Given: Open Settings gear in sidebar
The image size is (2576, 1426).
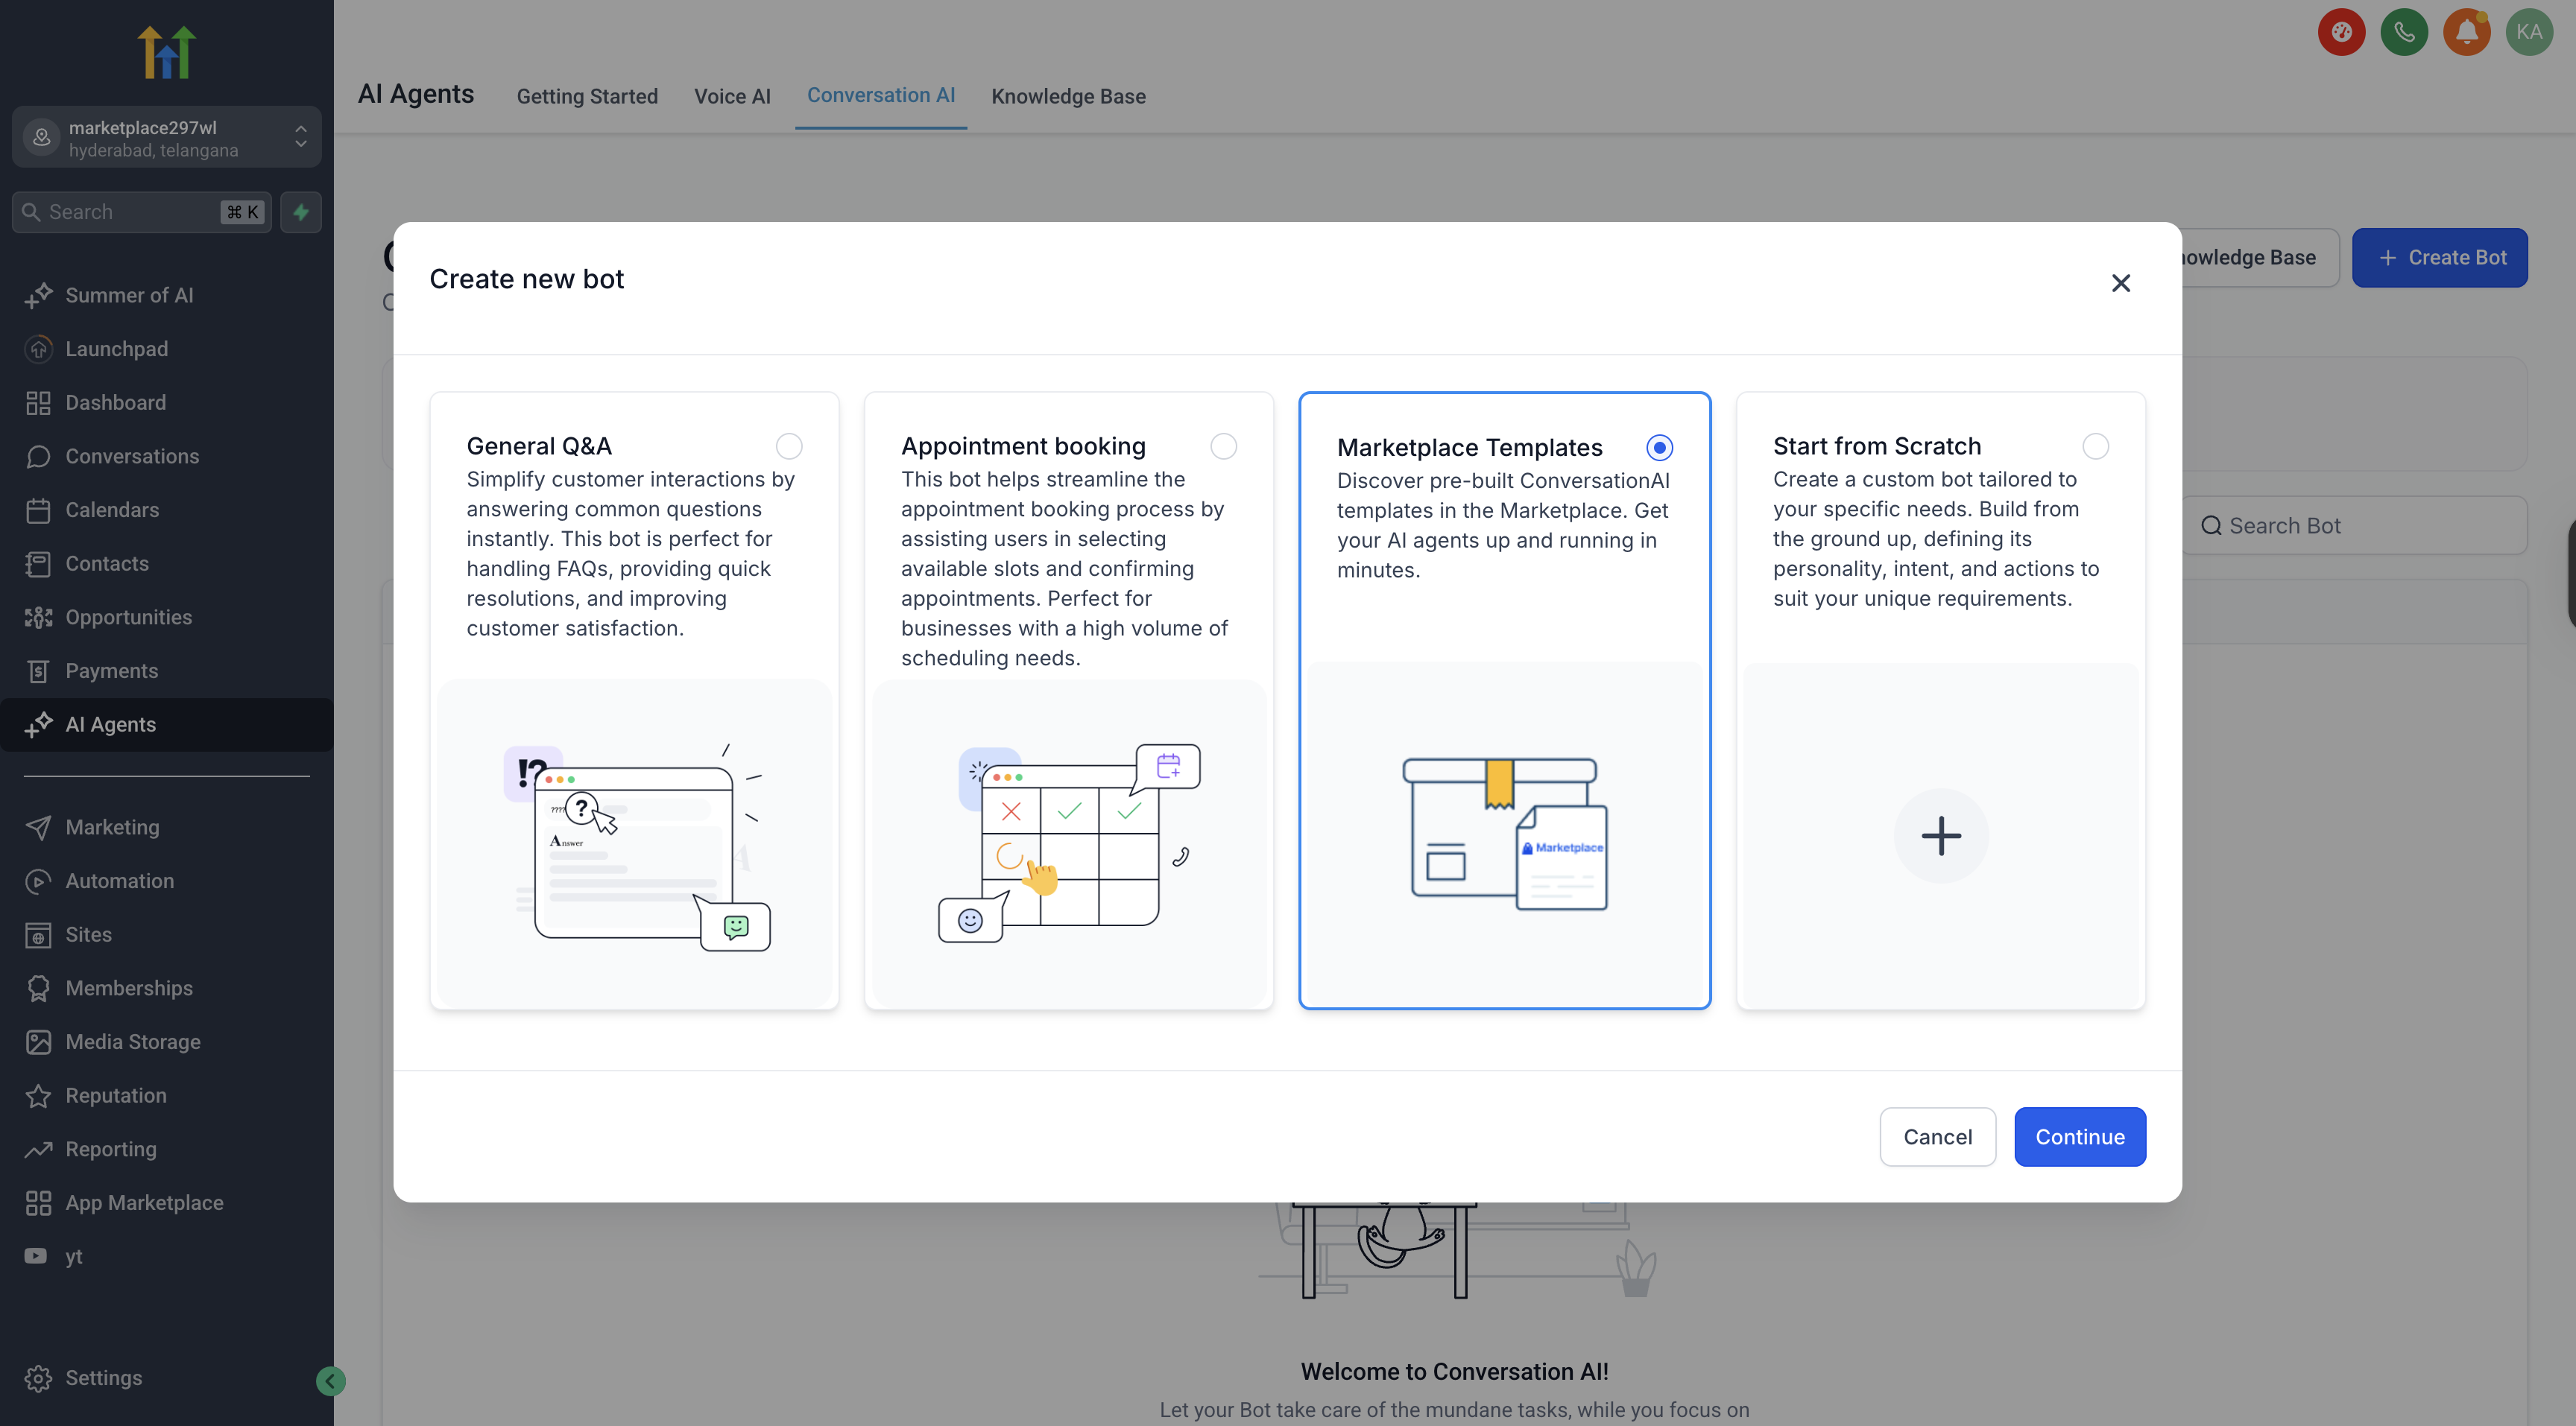Looking at the screenshot, I should click(38, 1377).
